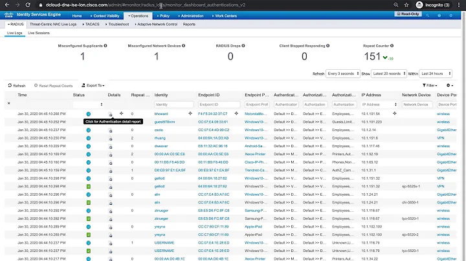This screenshot has height=261, width=466.
Task: Expand the Administration menu
Action: click(x=191, y=16)
